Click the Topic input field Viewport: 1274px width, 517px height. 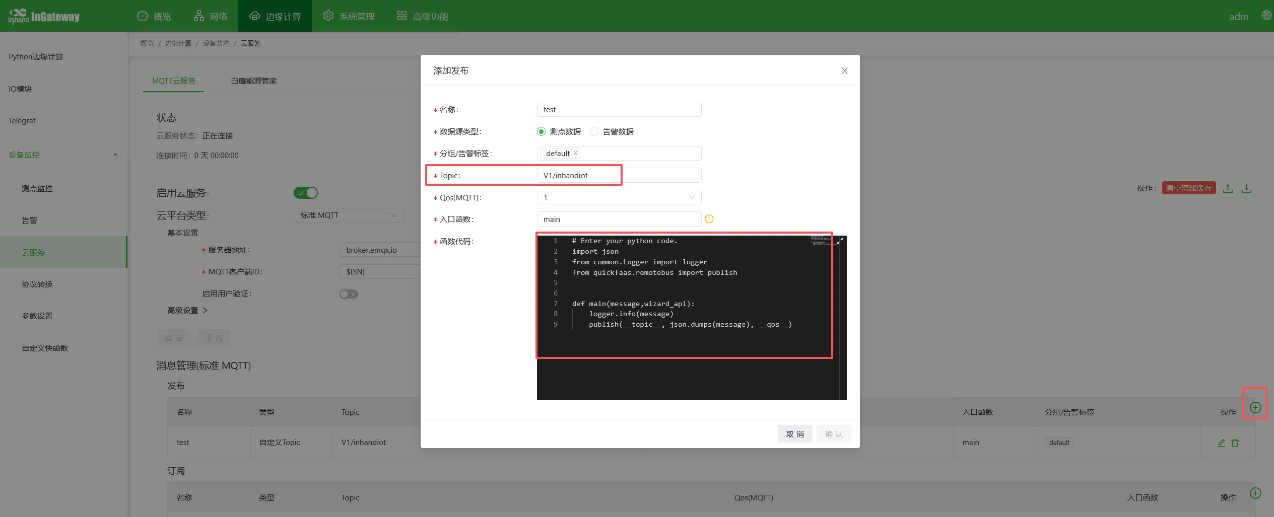(x=619, y=175)
